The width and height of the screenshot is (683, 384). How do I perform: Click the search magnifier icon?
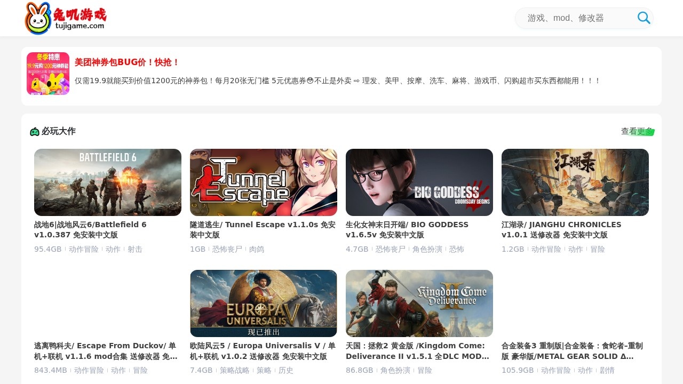tap(644, 18)
